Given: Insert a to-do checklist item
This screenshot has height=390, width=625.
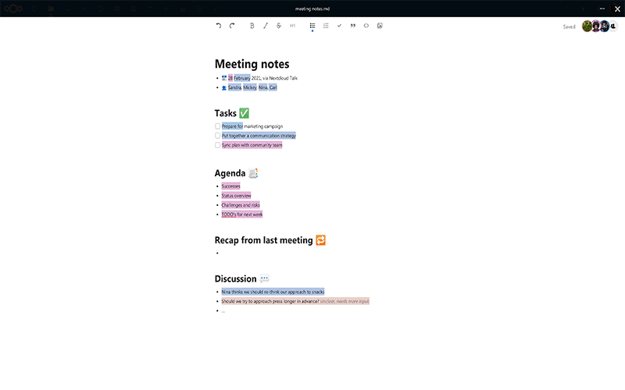Looking at the screenshot, I should pos(339,26).
